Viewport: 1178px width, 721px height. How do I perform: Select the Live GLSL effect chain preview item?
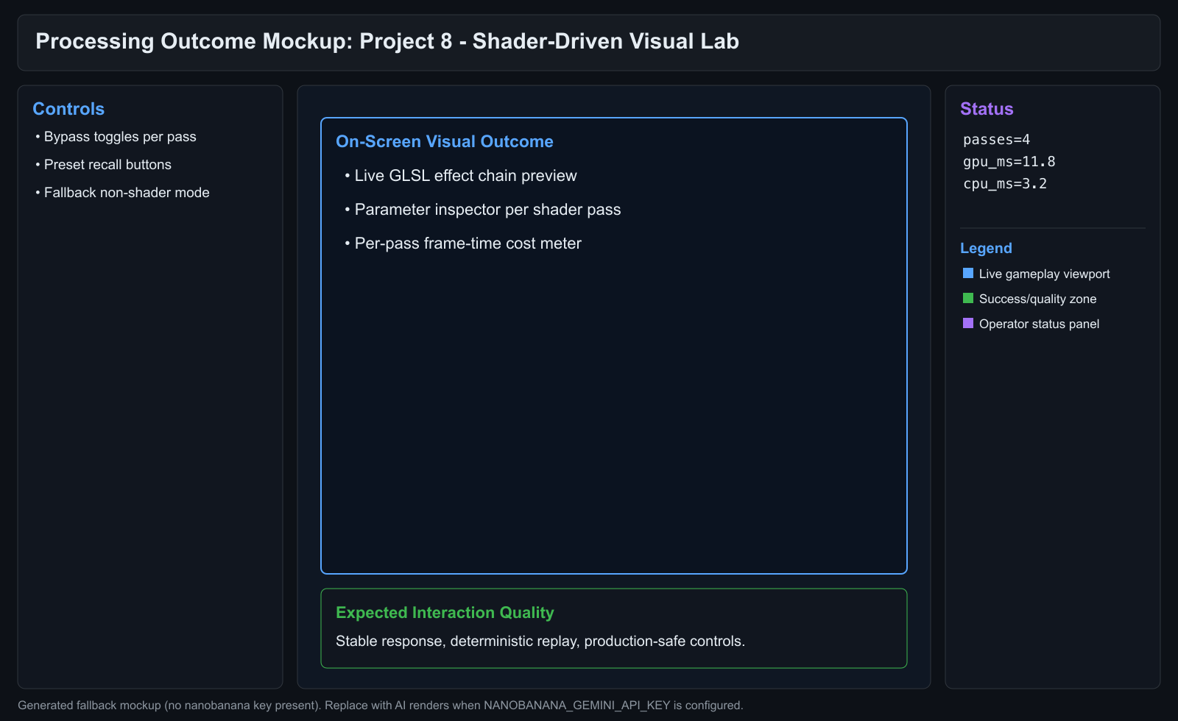[465, 175]
